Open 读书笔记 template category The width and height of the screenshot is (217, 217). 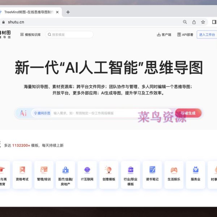pos(152,175)
